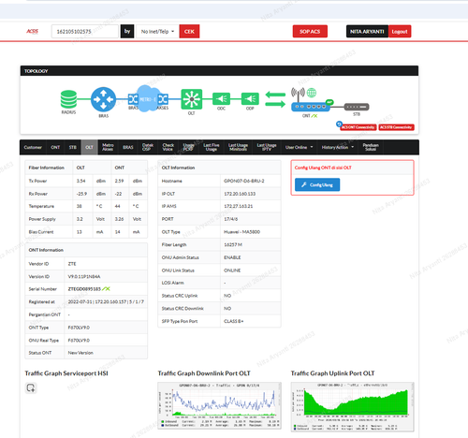Click the blue help icon beside ACS ONT Connectivity
Image resolution: width=468 pixels, height=438 pixels.
339,124
